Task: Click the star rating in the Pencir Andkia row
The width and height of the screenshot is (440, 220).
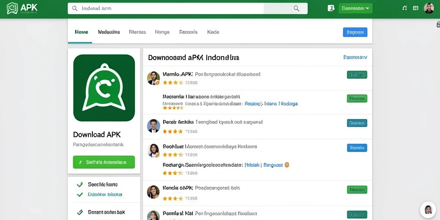Action: click(173, 131)
